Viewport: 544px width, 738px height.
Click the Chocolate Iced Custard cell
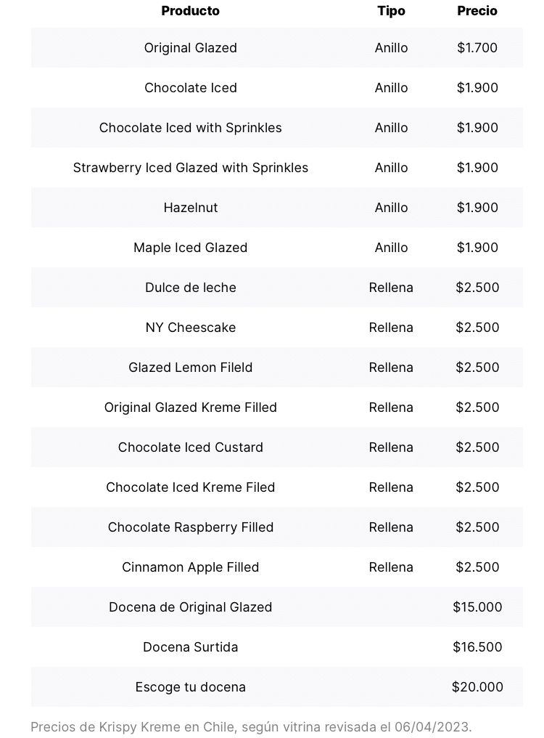tap(190, 447)
